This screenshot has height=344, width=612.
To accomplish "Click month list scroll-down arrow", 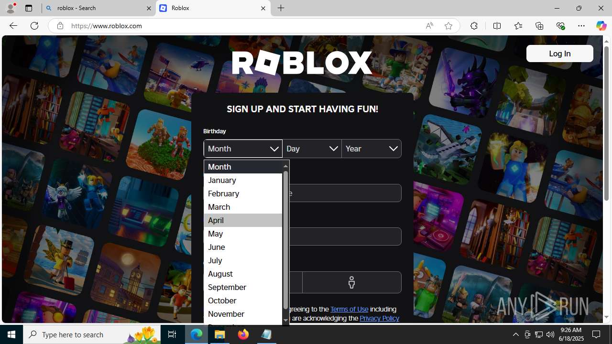I will point(285,320).
